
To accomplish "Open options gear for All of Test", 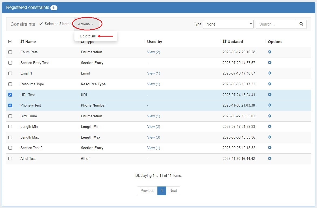I will pos(270,158).
